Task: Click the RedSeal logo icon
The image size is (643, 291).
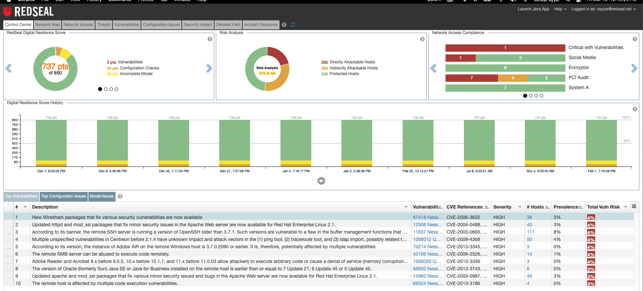Action: (x=7, y=11)
